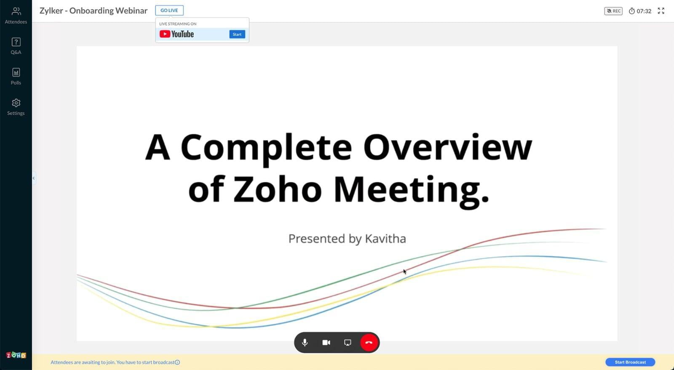Screen dimensions: 674x370
Task: Click 'Presented by Kavitha' text
Action: pos(347,239)
